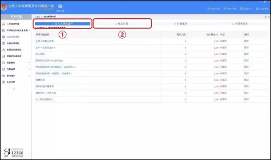Screen dimensions: 271x160
Task: Click 填写 for 正常工资薪金所得
Action: (246, 41)
